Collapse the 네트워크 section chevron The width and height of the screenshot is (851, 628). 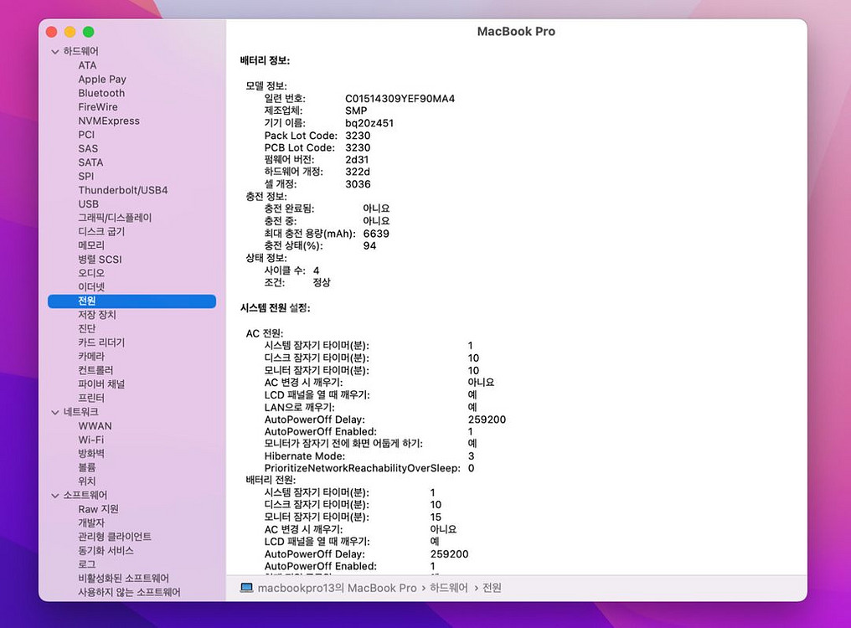click(x=54, y=413)
